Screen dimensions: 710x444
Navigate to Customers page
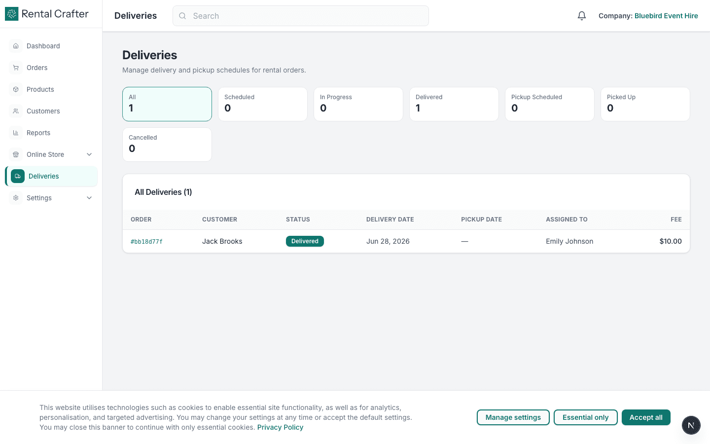click(51, 111)
